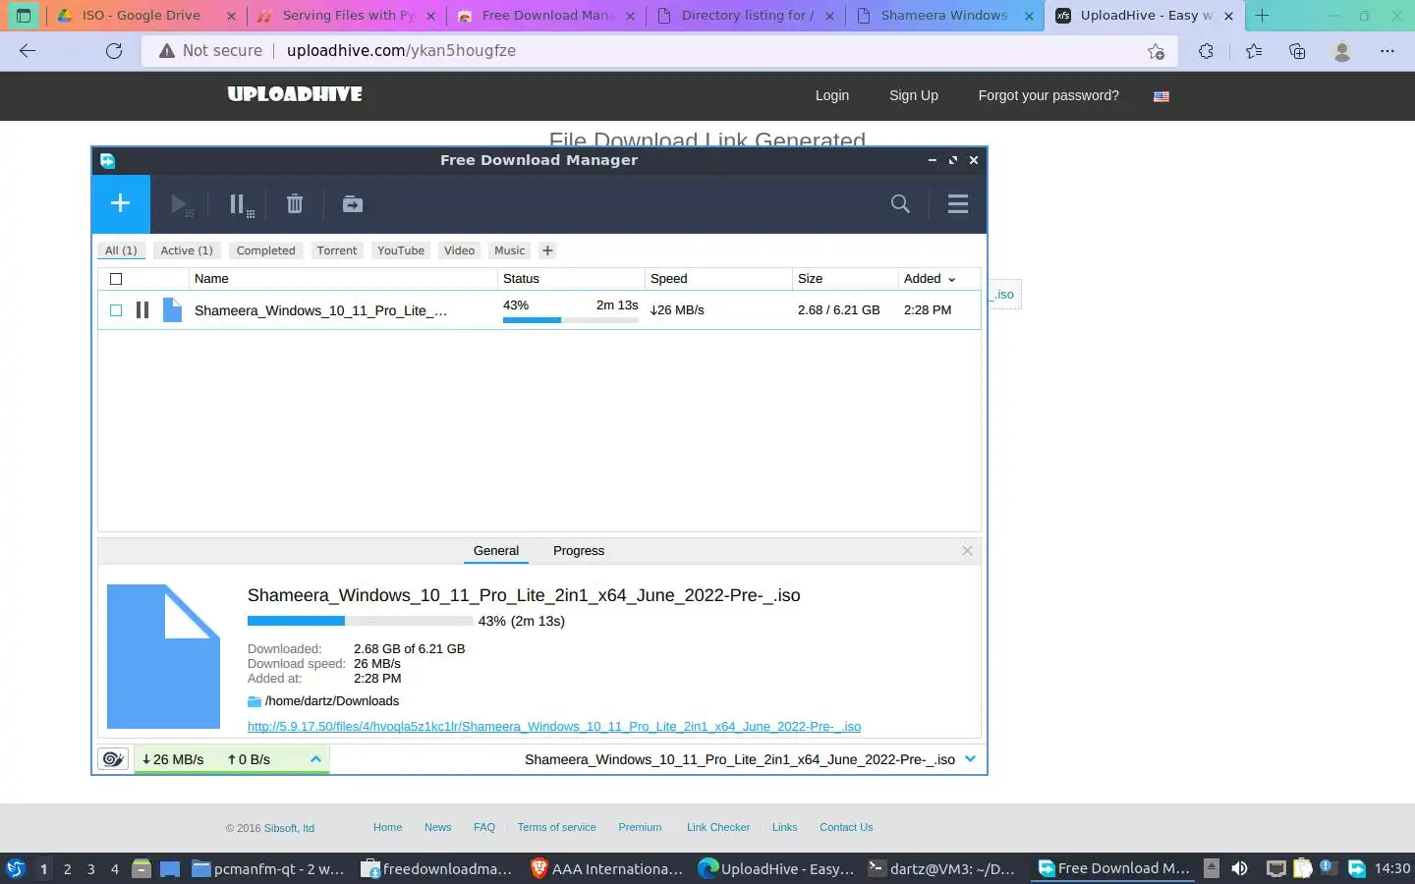
Task: Switch to the General tab
Action: (496, 551)
